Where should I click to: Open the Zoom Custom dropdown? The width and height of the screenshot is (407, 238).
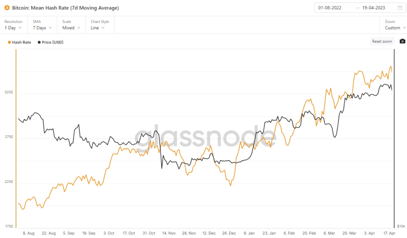pos(395,28)
